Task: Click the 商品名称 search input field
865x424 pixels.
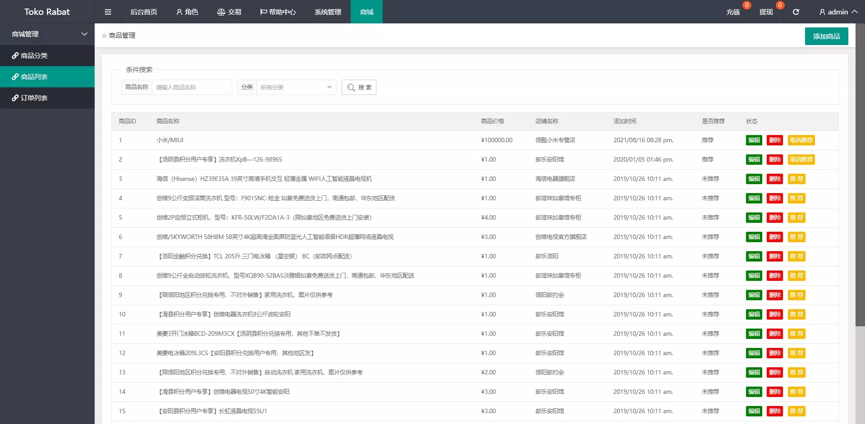Action: [x=192, y=87]
